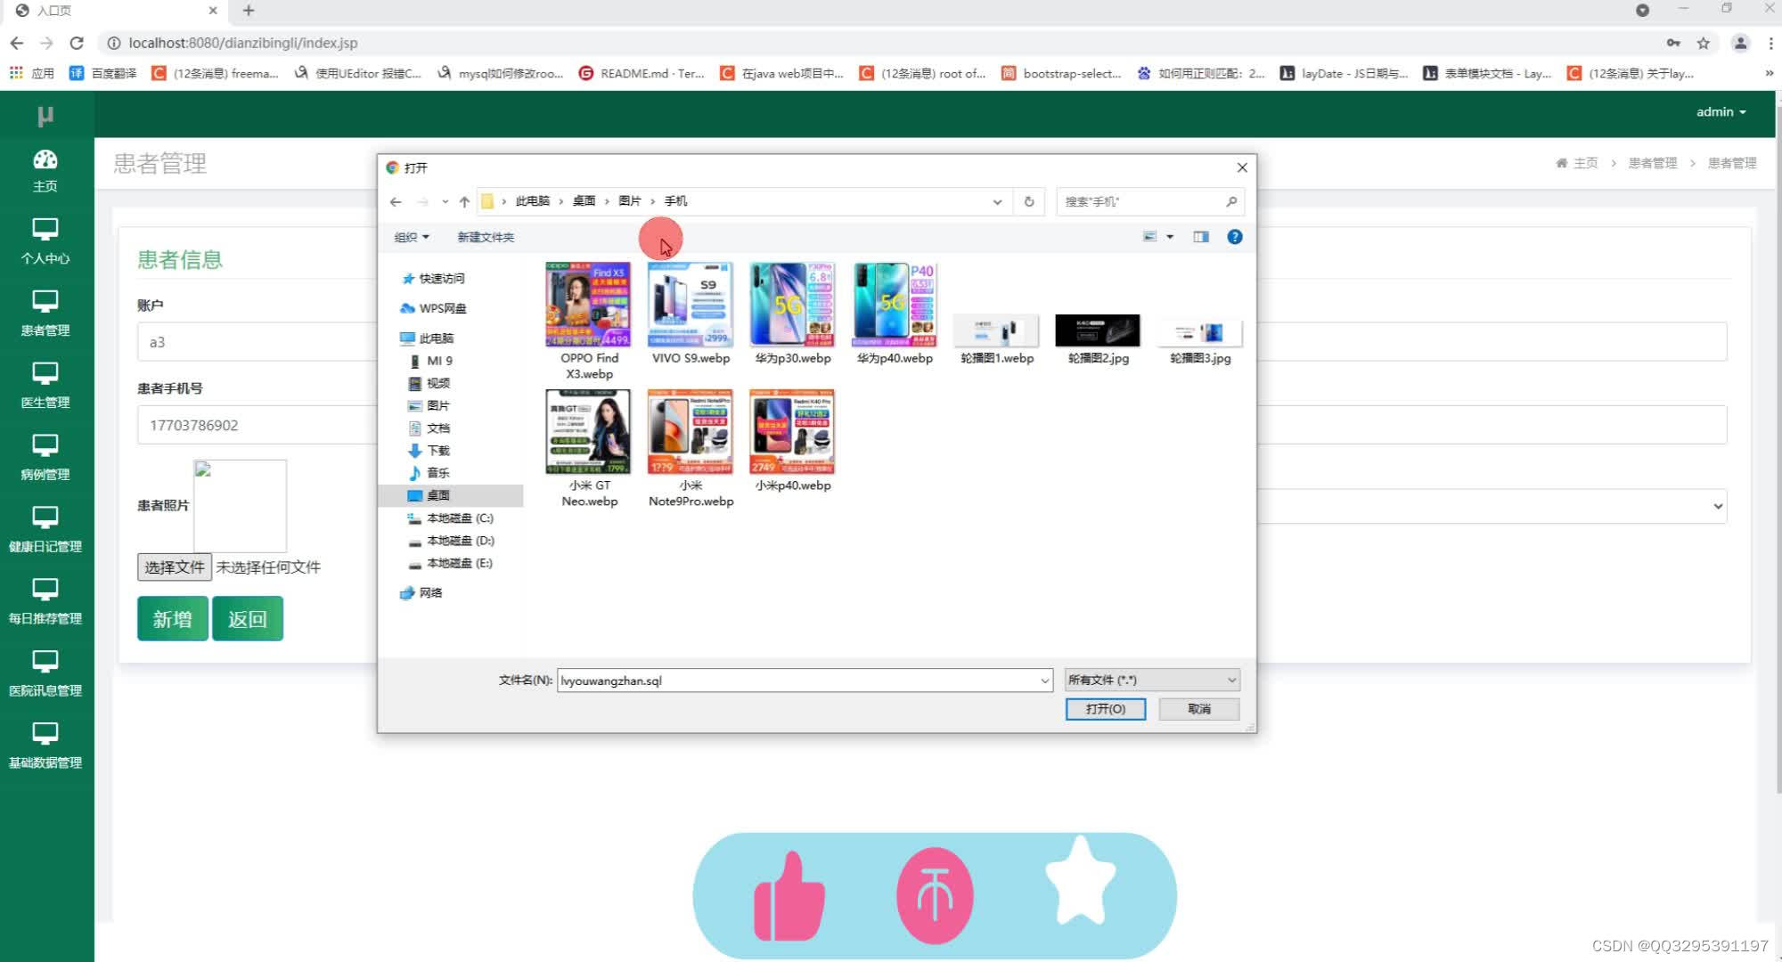Reload the browser page
The width and height of the screenshot is (1782, 962).
pyautogui.click(x=77, y=43)
